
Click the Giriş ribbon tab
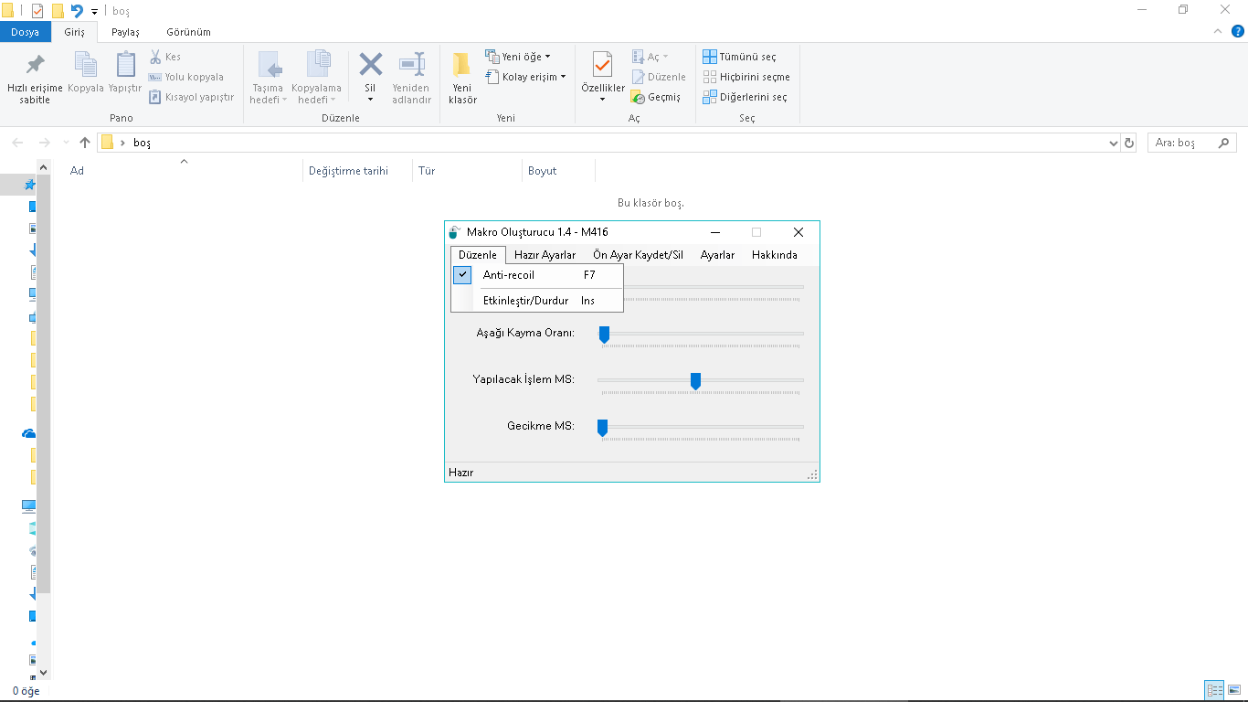click(x=74, y=32)
